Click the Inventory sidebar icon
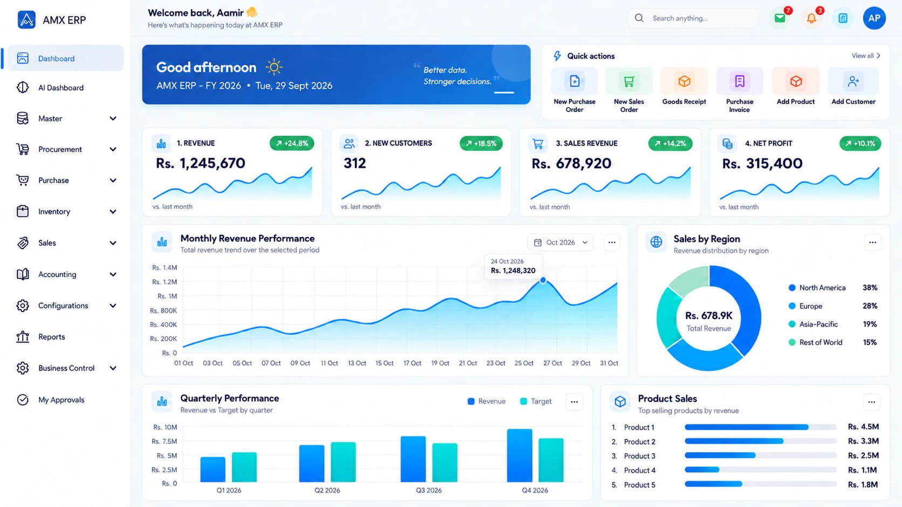Image resolution: width=902 pixels, height=507 pixels. coord(23,211)
